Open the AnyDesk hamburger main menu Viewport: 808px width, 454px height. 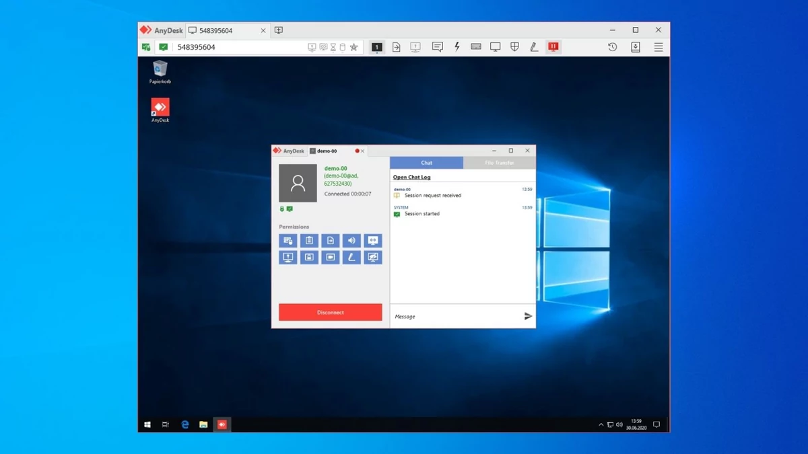(x=659, y=47)
